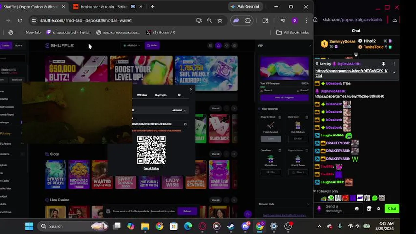The image size is (416, 234).
Task: Download icon in Kick popout window
Action: click(395, 20)
